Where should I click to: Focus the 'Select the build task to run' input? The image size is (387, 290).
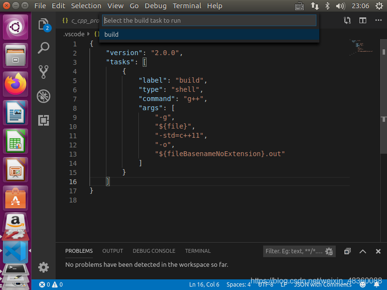209,20
